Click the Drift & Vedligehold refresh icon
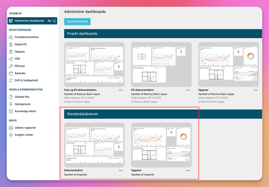This screenshot has height=187, width=269. 11,80
